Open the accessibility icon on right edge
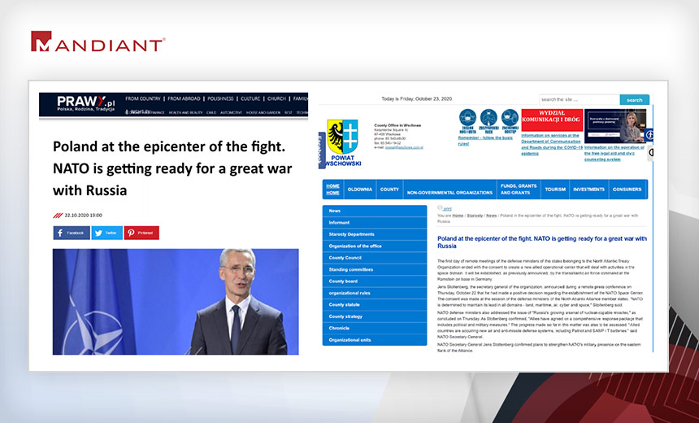This screenshot has height=423, width=699. tap(649, 134)
